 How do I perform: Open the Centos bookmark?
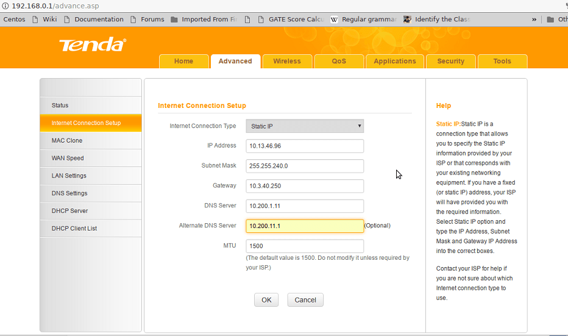pyautogui.click(x=15, y=20)
